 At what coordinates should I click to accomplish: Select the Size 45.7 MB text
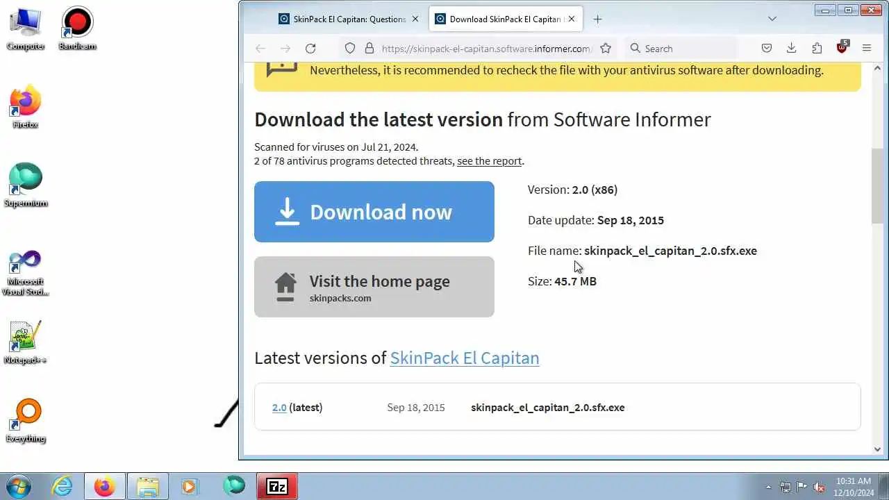pos(562,281)
